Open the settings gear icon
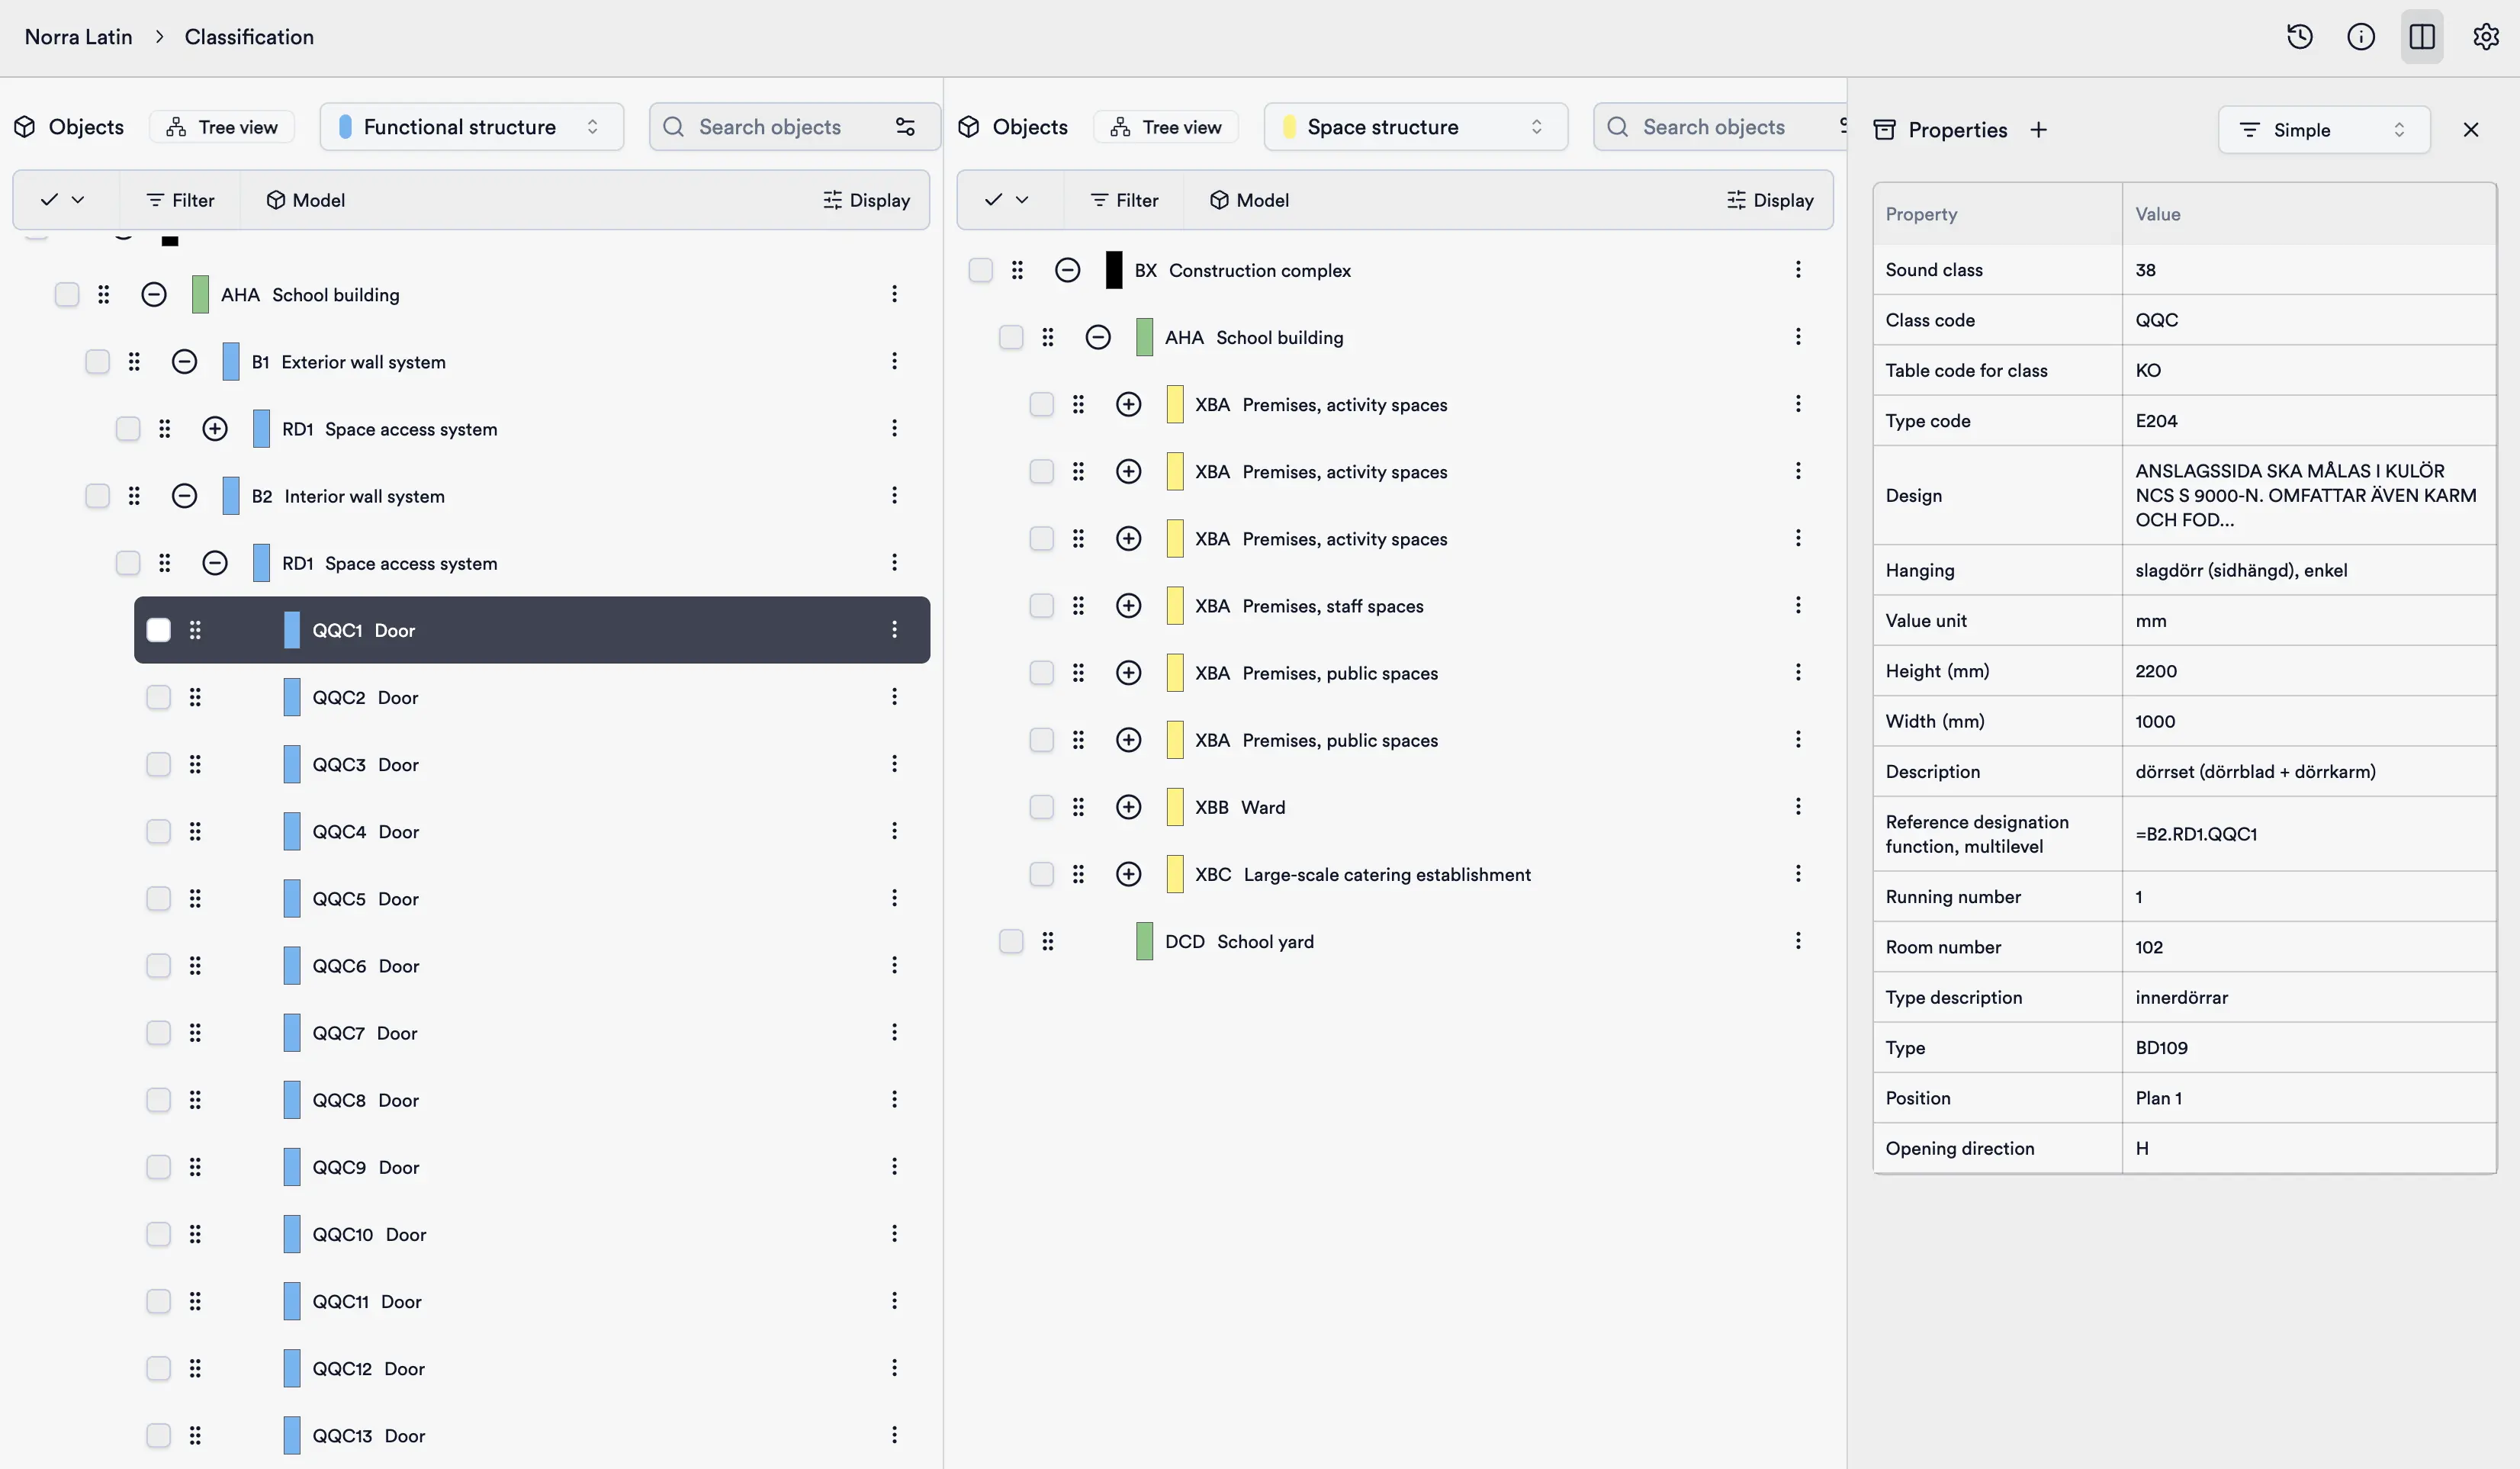 tap(2485, 37)
